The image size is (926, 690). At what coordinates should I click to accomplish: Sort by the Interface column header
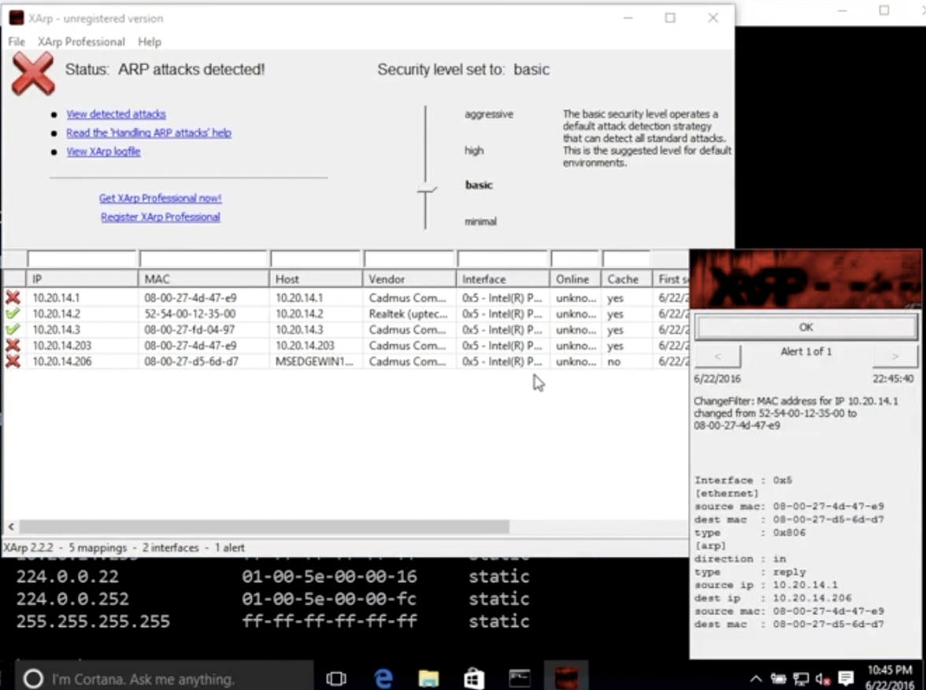(502, 279)
